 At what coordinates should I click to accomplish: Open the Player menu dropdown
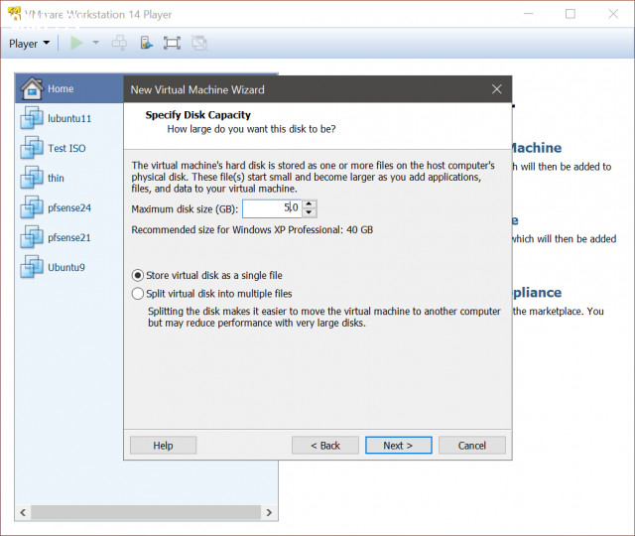coord(29,44)
